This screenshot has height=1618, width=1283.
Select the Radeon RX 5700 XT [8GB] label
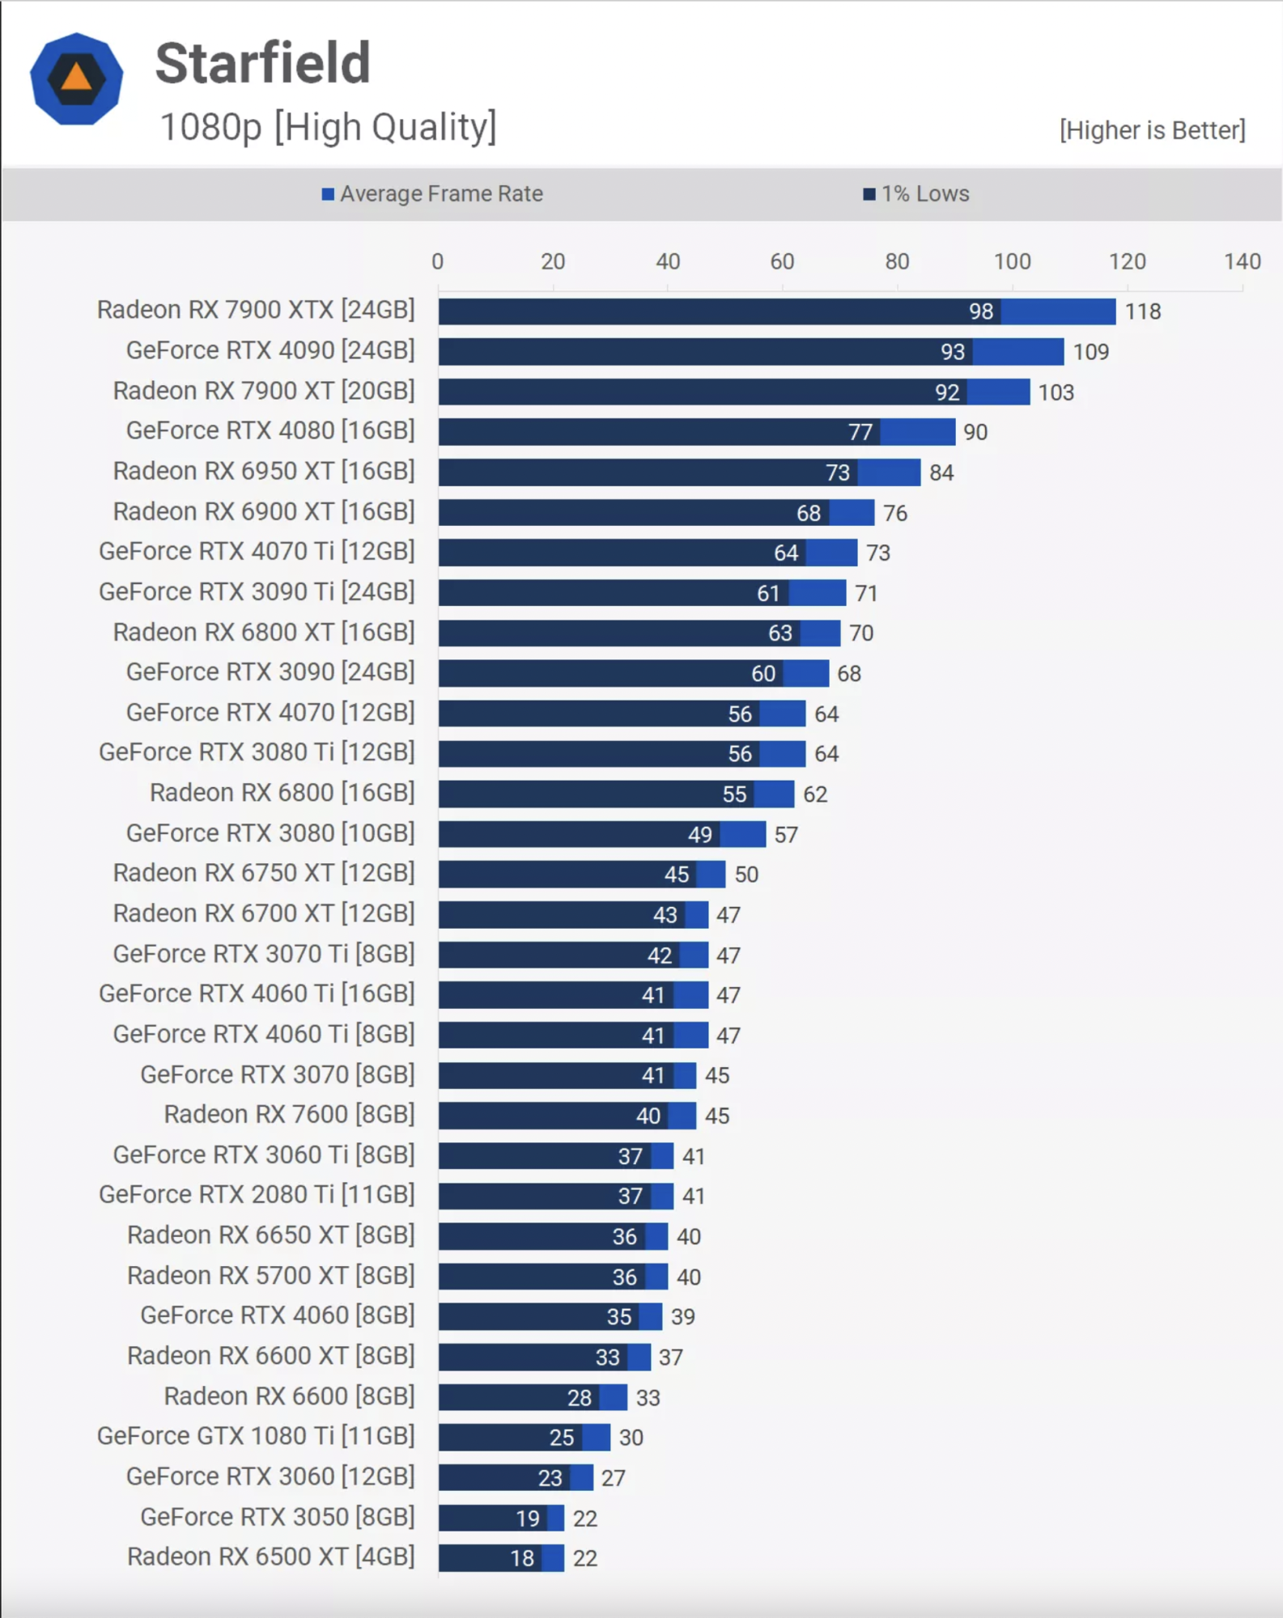coord(271,1275)
